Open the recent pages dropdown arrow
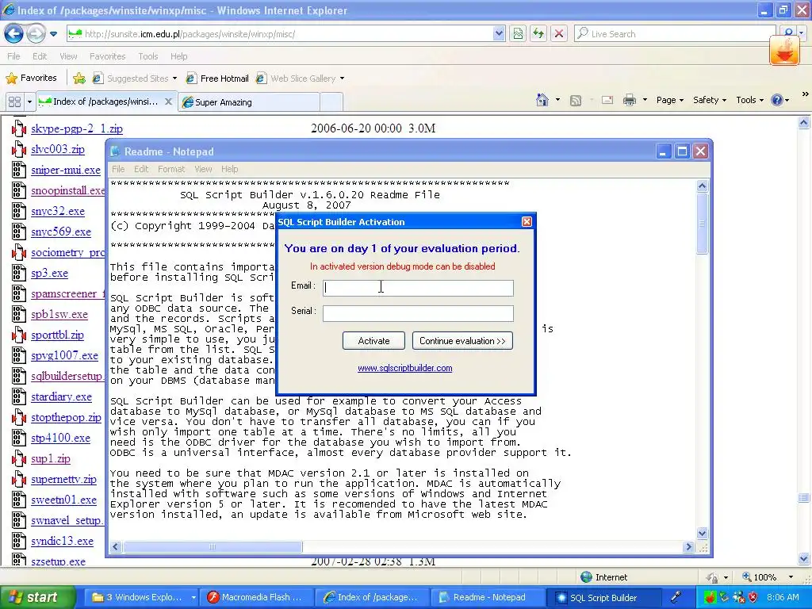Viewport: 812px width, 609px height. 53,34
